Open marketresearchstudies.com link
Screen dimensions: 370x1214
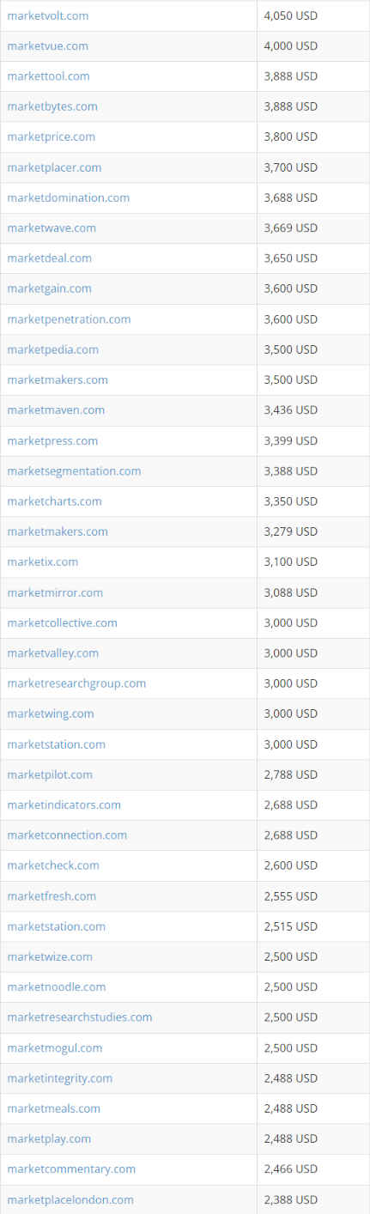[x=80, y=1017]
